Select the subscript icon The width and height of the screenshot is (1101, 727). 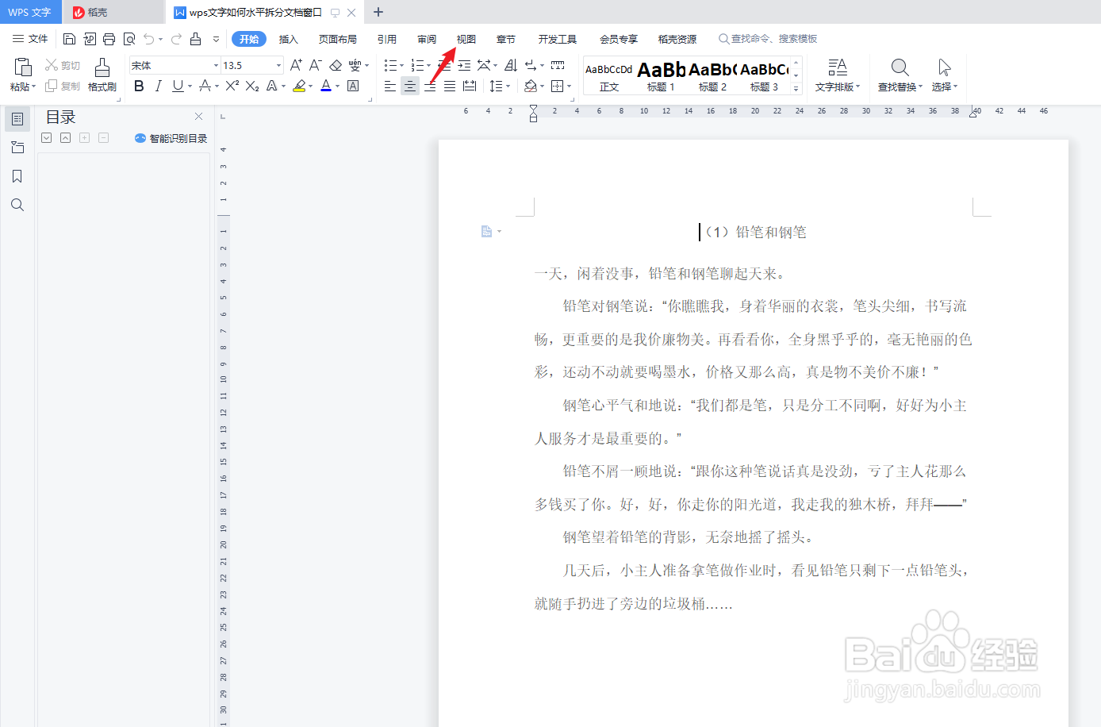(252, 86)
